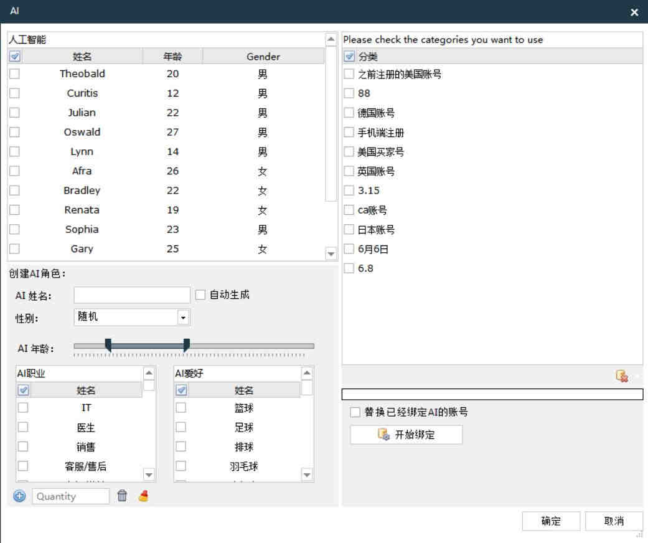Click the unbind icon with red X
This screenshot has width=648, height=543.
(x=621, y=375)
